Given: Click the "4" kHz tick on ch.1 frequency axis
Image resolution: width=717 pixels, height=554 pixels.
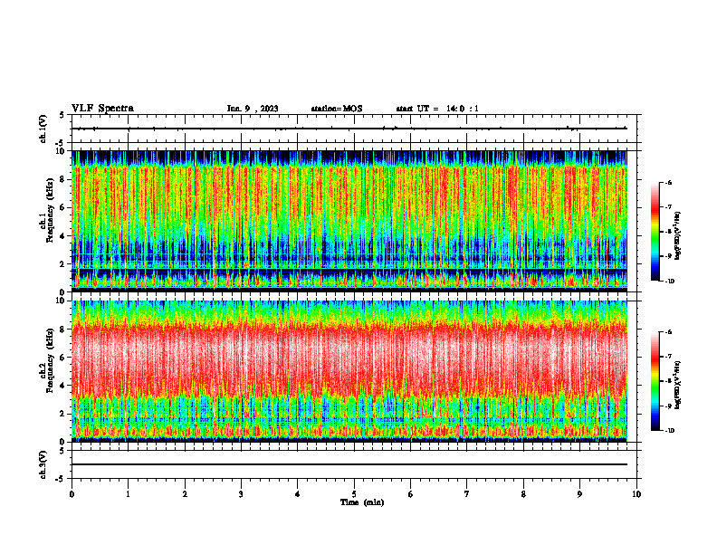Looking at the screenshot, I should pyautogui.click(x=63, y=236).
